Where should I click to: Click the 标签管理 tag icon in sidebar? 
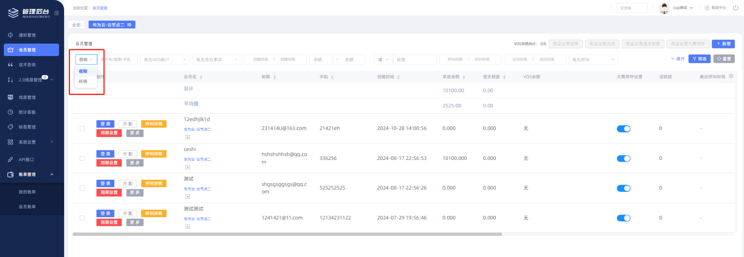pos(10,127)
